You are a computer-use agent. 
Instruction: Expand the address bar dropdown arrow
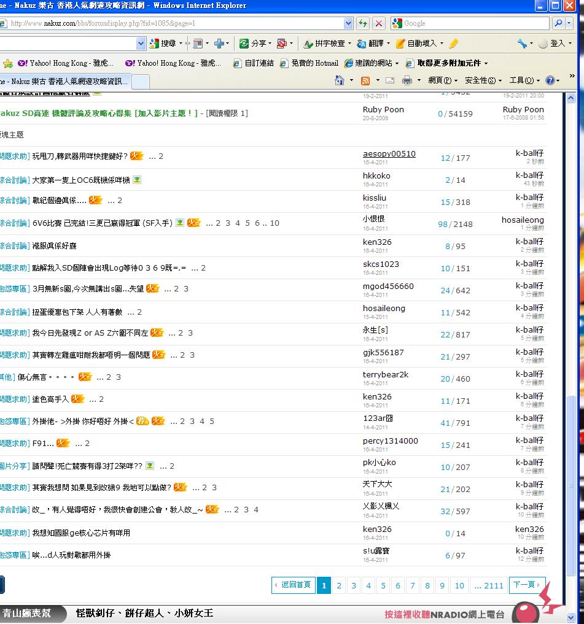click(x=348, y=23)
